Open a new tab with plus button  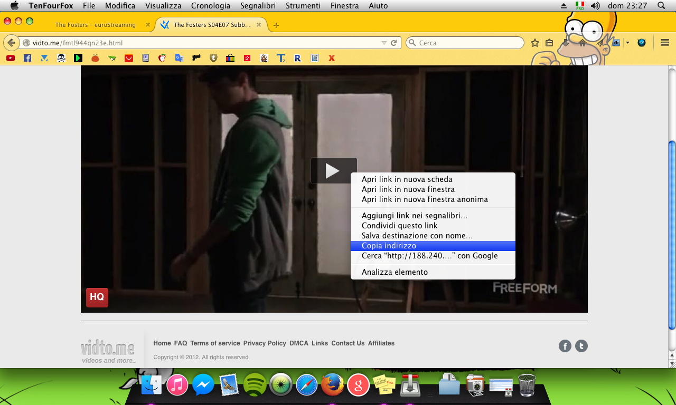tap(276, 25)
